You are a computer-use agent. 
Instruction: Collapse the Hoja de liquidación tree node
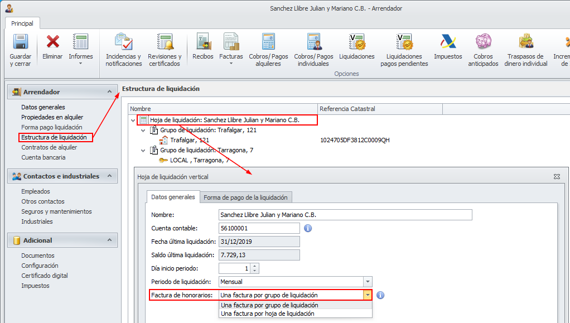pyautogui.click(x=133, y=120)
